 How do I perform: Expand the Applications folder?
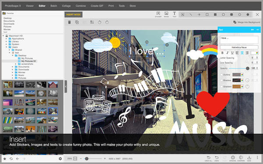(x=7, y=38)
